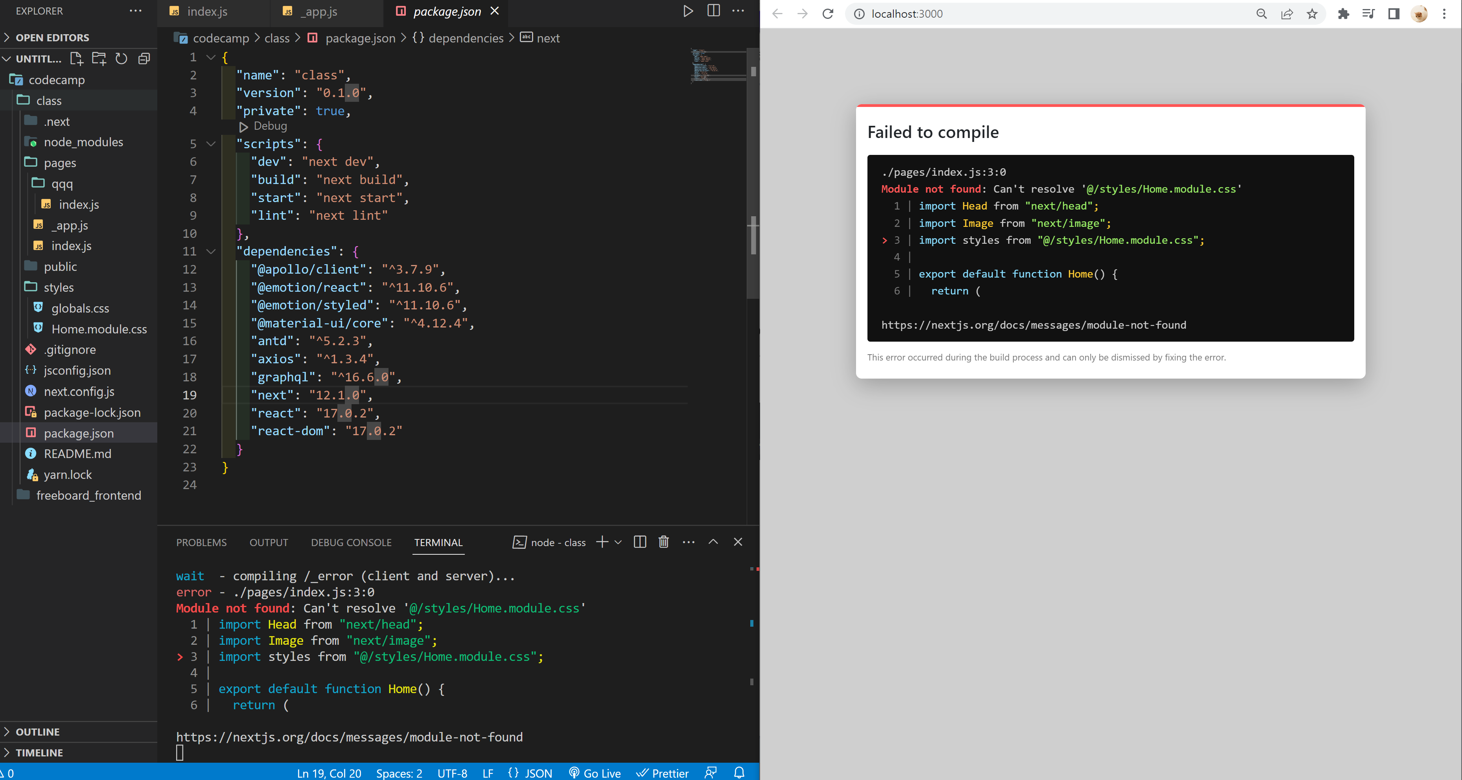Screen dimensions: 1462x780
Task: Click the browser address bar URL
Action: (x=907, y=14)
